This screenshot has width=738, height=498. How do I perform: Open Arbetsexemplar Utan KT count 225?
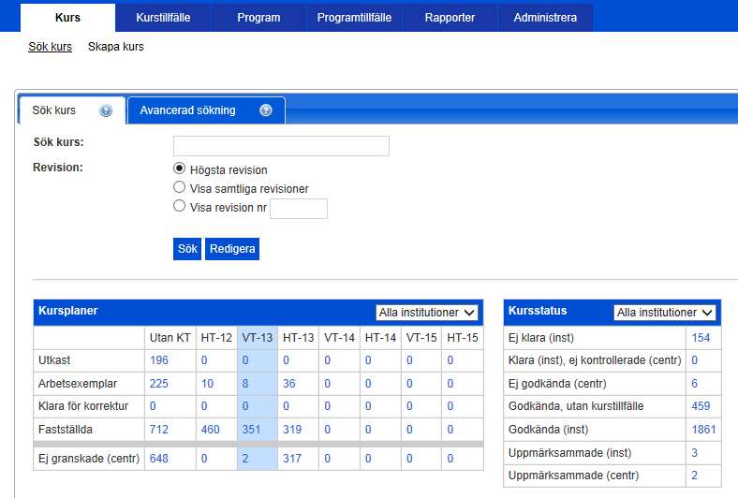(x=159, y=383)
